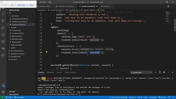Open Comment.js in the models folder
The image size is (176, 99).
point(16,31)
